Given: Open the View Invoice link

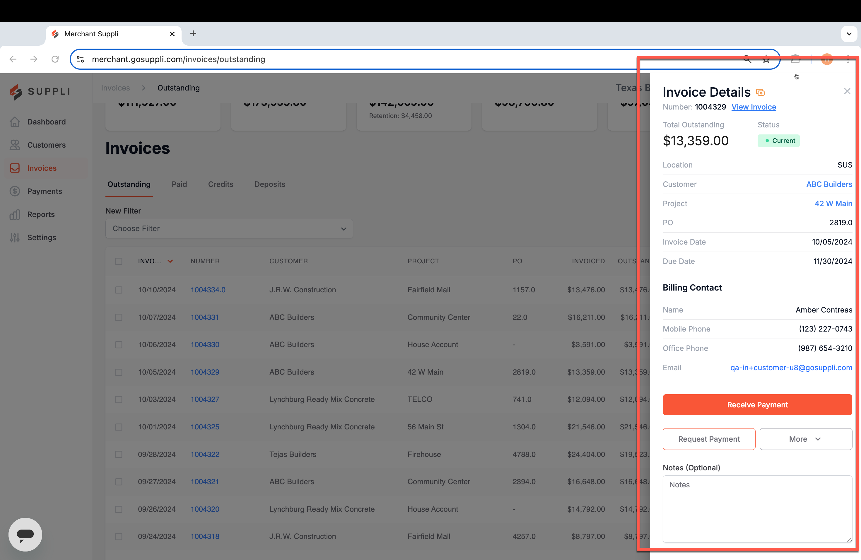Looking at the screenshot, I should click(x=754, y=107).
